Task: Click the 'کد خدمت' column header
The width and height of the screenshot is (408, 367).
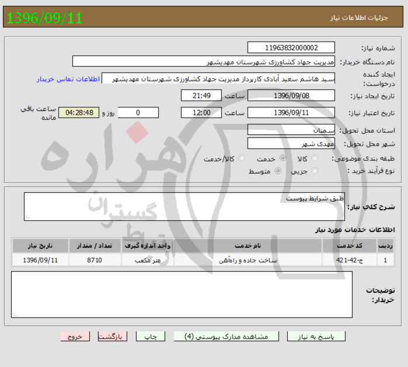Action: 350,245
